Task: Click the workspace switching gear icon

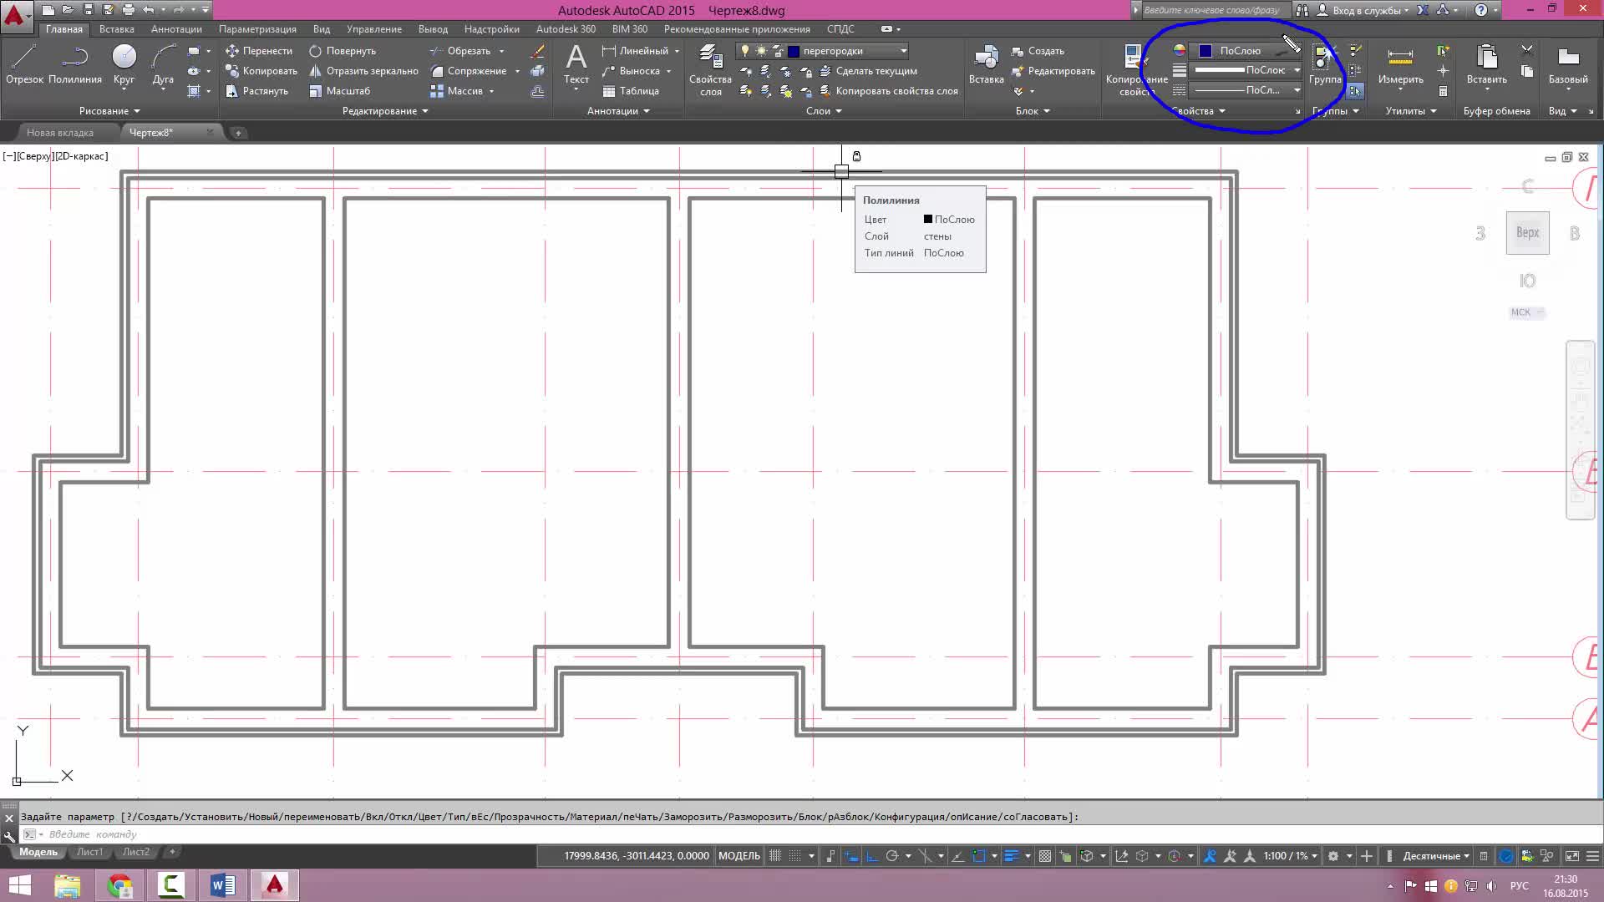Action: (1333, 856)
